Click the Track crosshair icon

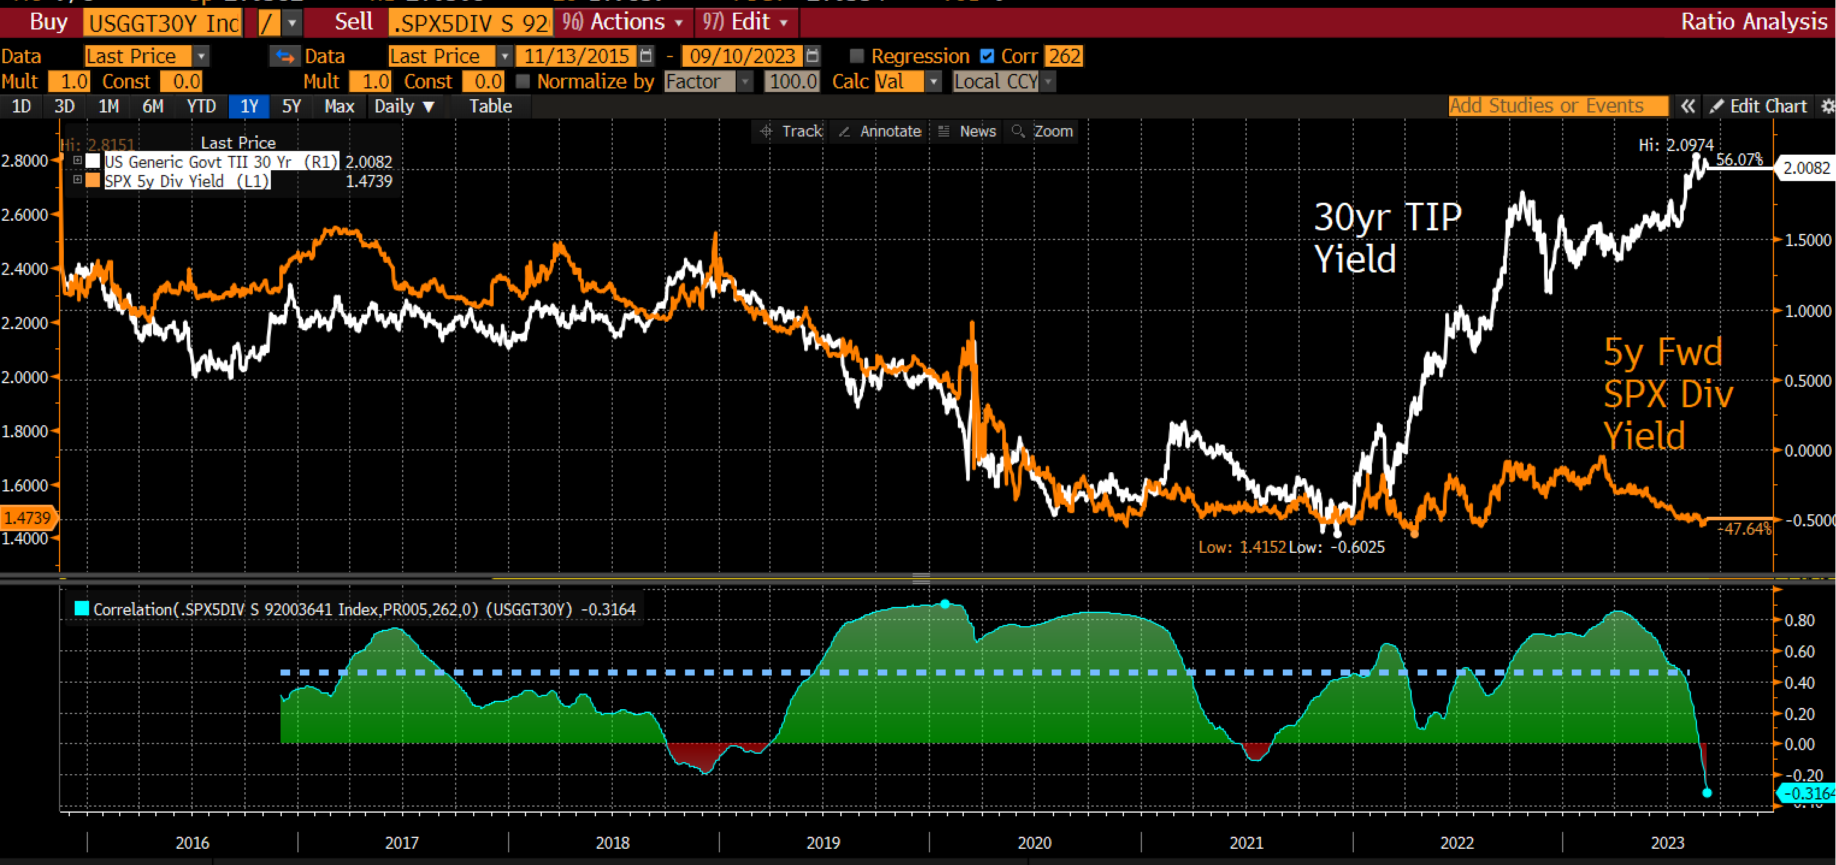766,131
